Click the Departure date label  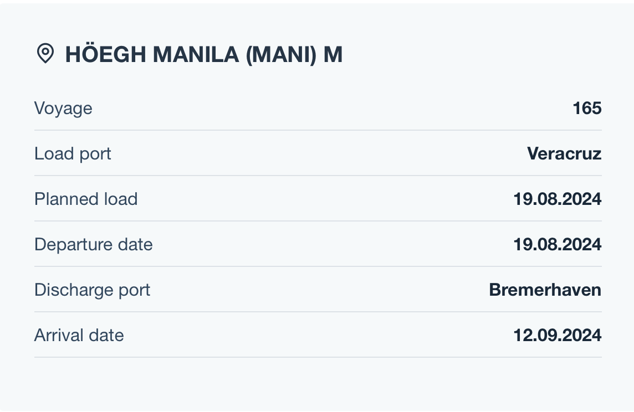(x=94, y=245)
